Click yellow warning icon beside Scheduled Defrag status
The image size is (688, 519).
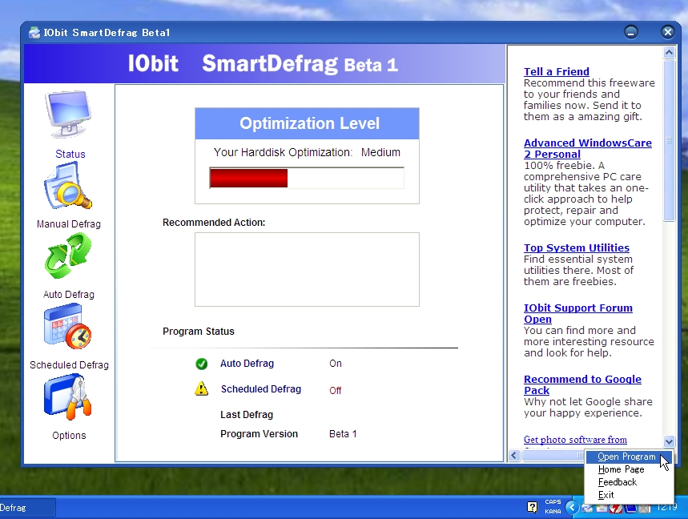[x=201, y=388]
